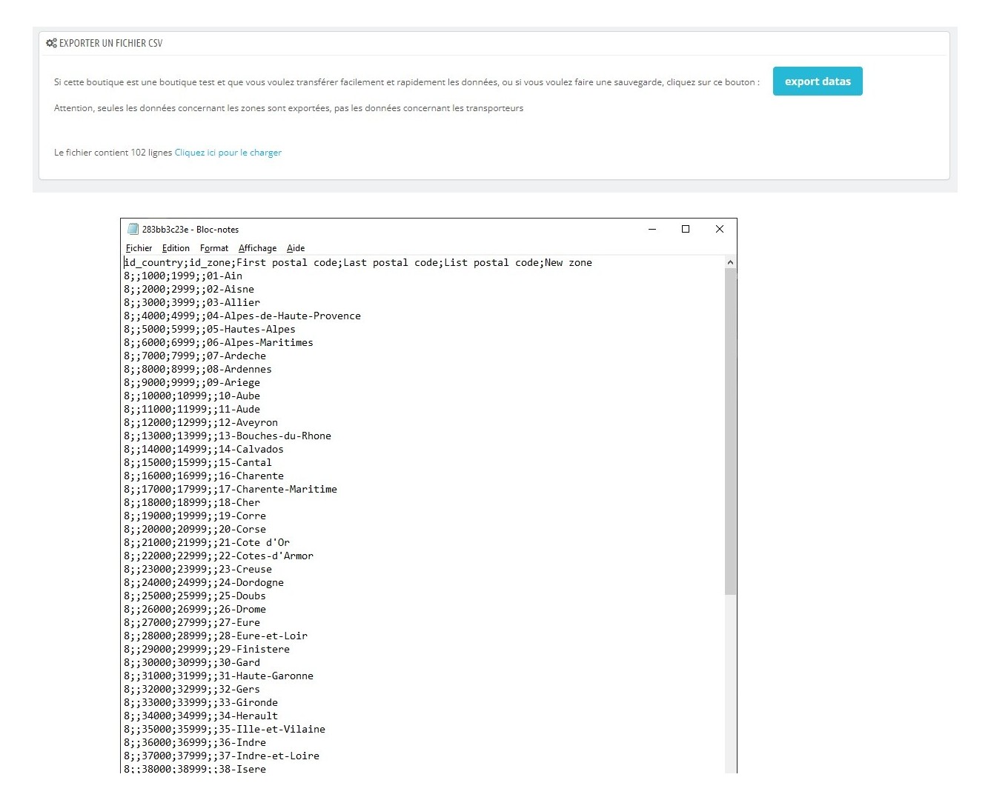Click the line 13-Bouches-du-Rhone
Image resolution: width=991 pixels, height=800 pixels.
pos(228,436)
